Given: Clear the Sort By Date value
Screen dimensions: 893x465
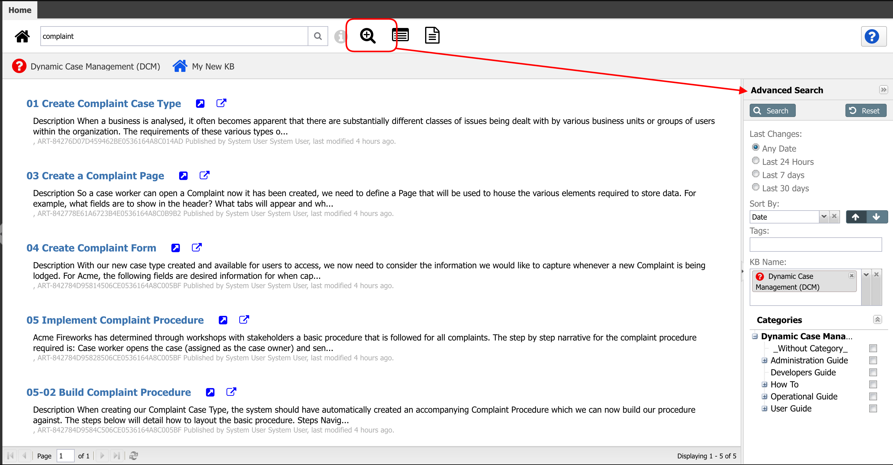Looking at the screenshot, I should click(x=834, y=216).
